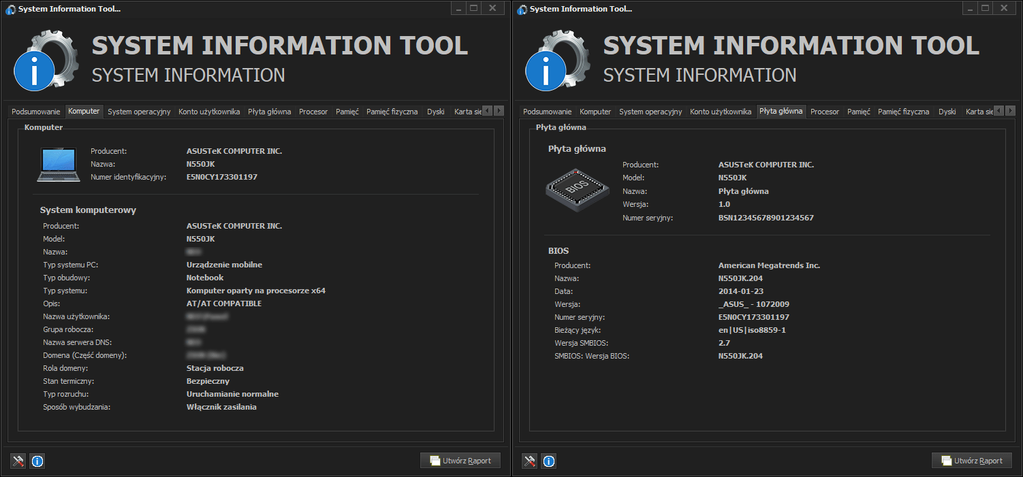
Task: Close the left System Information Tool window
Action: 493,7
